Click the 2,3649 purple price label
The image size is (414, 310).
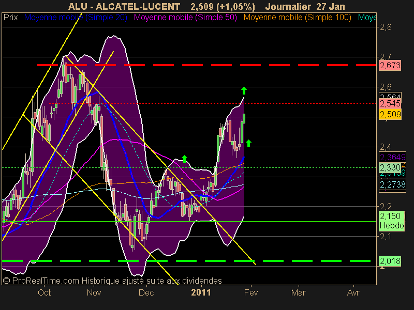pyautogui.click(x=392, y=157)
